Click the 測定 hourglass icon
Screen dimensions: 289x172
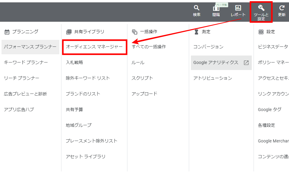coord(196,32)
